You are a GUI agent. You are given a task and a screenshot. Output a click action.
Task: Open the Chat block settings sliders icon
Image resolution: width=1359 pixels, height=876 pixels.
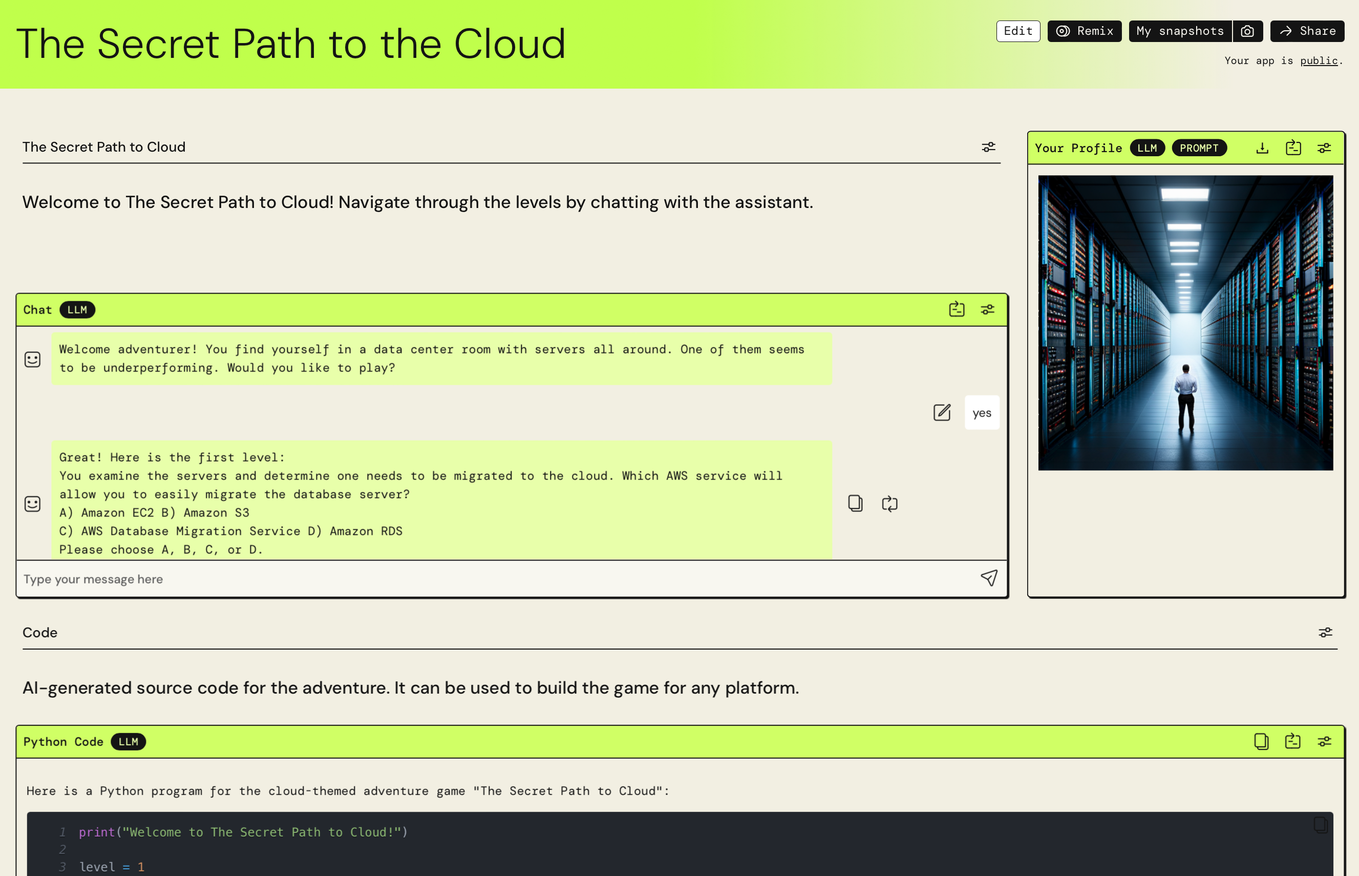pyautogui.click(x=988, y=309)
